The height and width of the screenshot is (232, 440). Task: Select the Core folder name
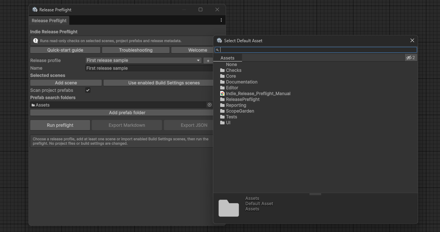231,76
